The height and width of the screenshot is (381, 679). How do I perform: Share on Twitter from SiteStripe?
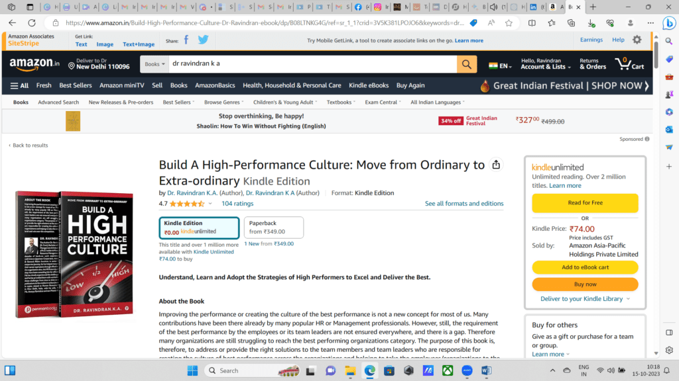pyautogui.click(x=203, y=40)
